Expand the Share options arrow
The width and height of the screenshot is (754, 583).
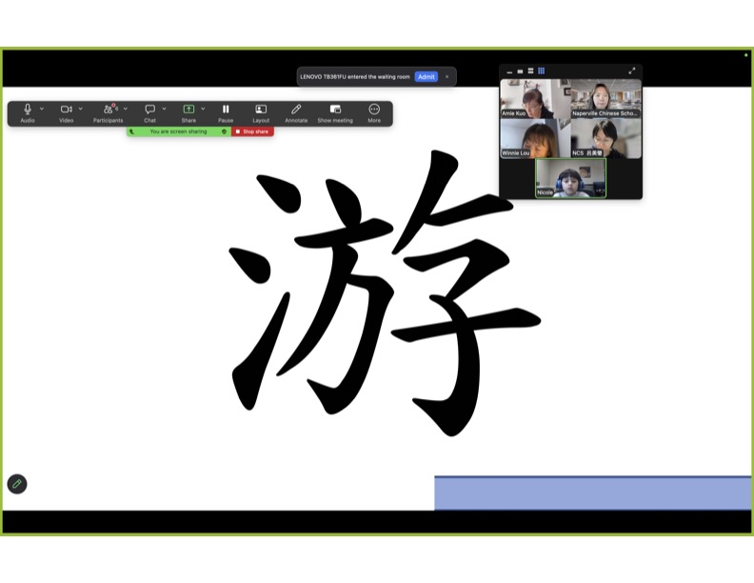coord(203,109)
